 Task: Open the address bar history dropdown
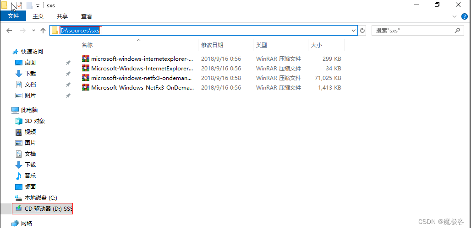[x=354, y=31]
